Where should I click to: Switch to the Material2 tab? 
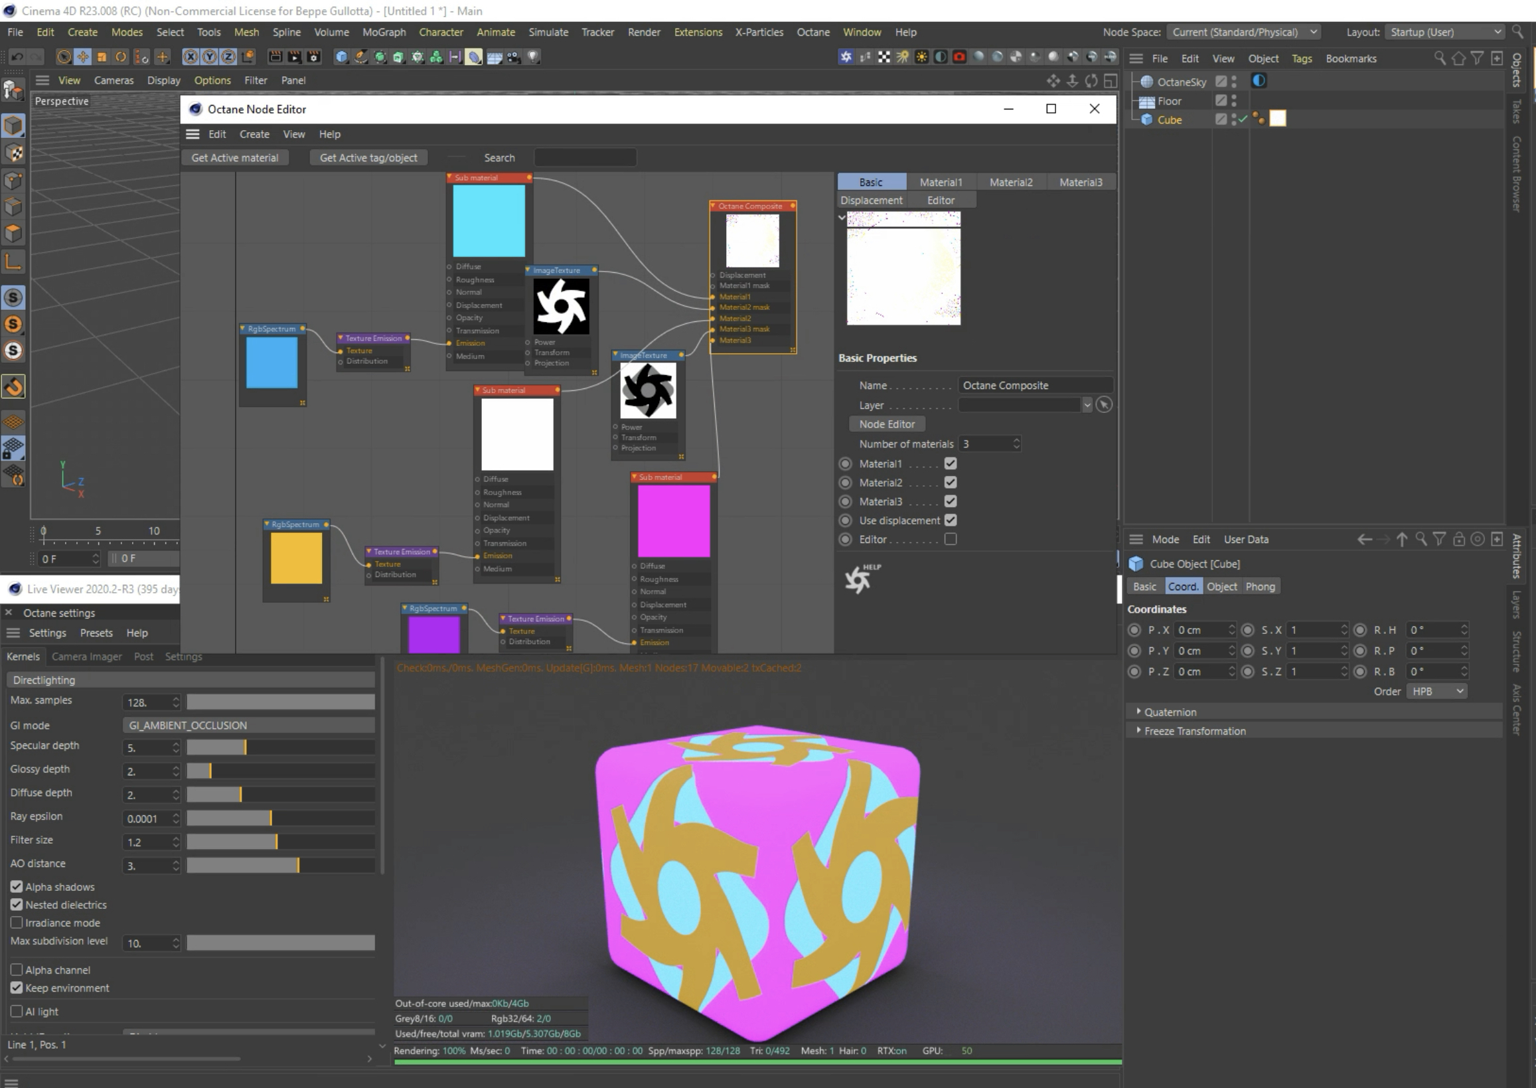[1010, 183]
